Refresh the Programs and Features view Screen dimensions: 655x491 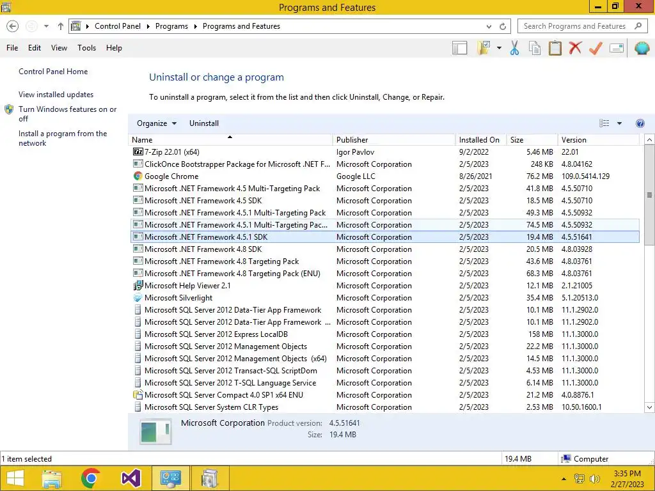503,26
